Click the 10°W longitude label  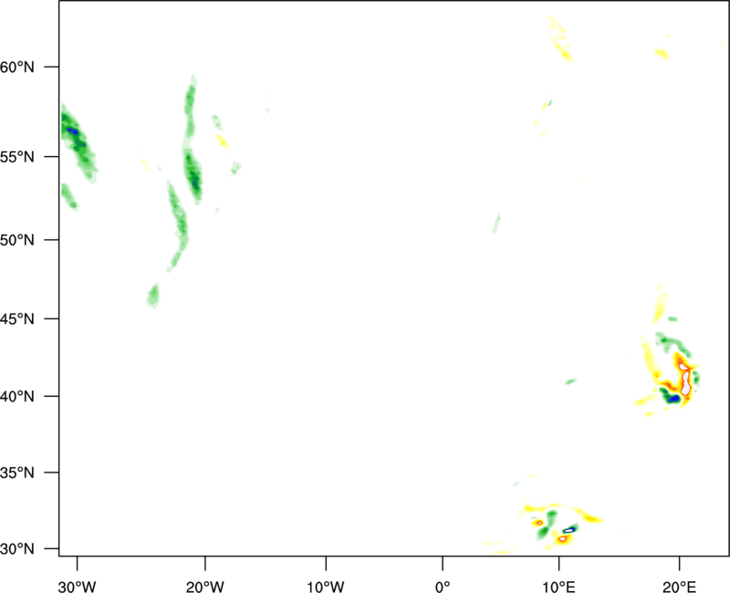click(326, 587)
